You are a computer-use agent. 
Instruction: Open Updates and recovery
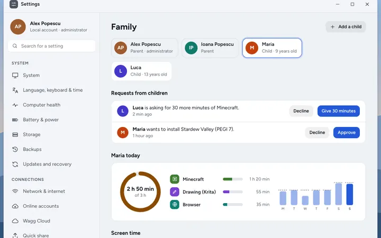coord(51,164)
